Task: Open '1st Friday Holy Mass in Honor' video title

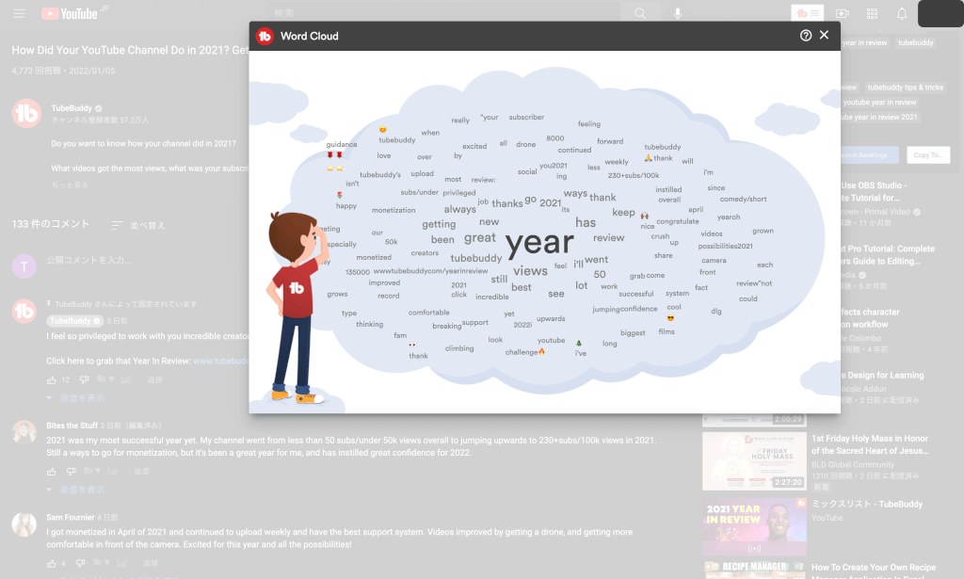Action: tap(870, 444)
